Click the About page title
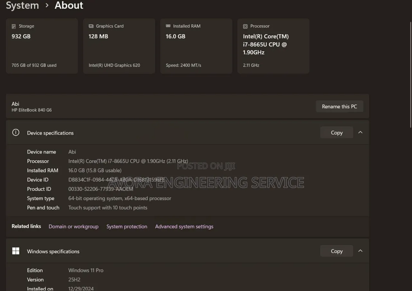 pyautogui.click(x=69, y=5)
